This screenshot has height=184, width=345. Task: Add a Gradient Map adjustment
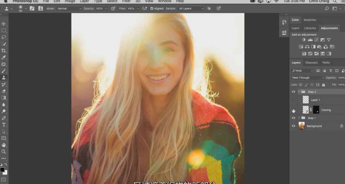tap(329, 54)
